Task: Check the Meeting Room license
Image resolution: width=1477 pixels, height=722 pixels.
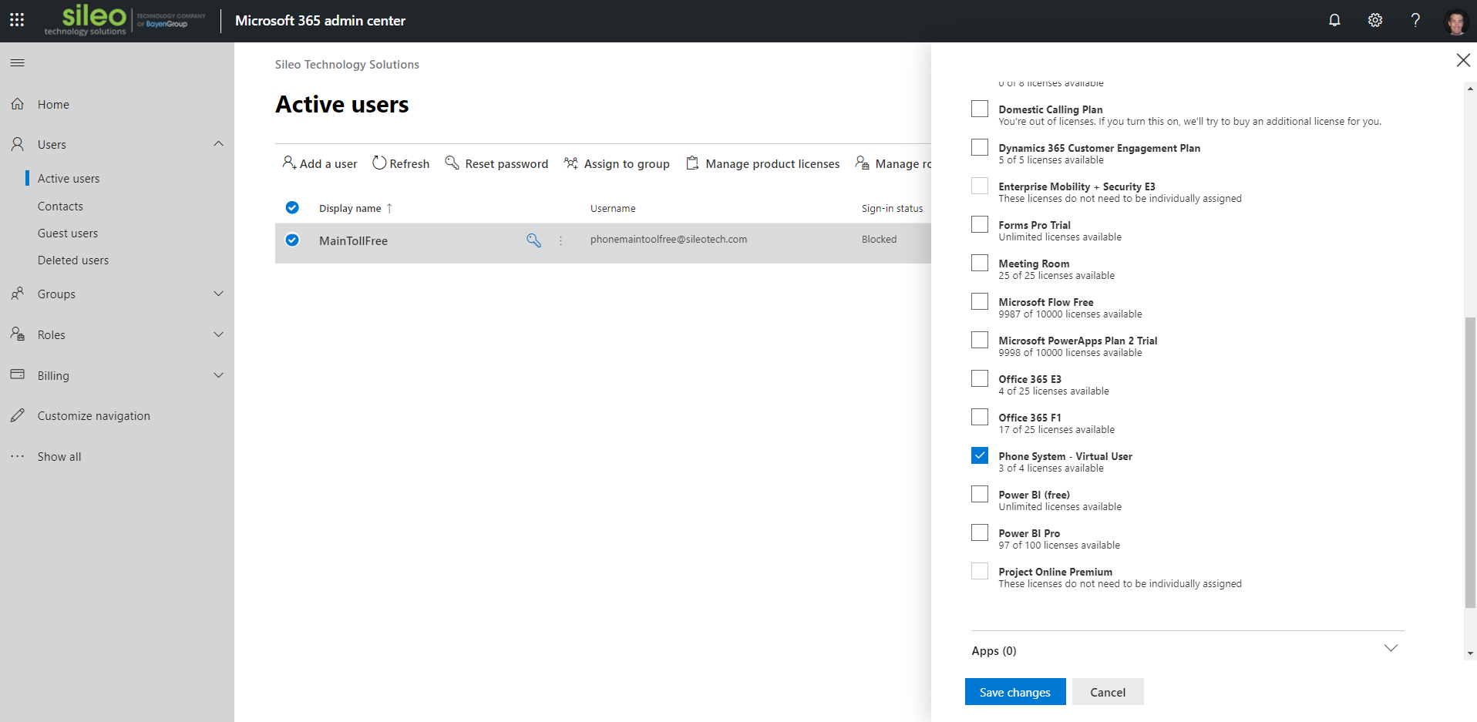Action: click(x=979, y=263)
